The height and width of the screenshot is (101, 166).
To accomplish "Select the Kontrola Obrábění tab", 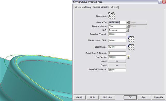I will tap(101, 7).
